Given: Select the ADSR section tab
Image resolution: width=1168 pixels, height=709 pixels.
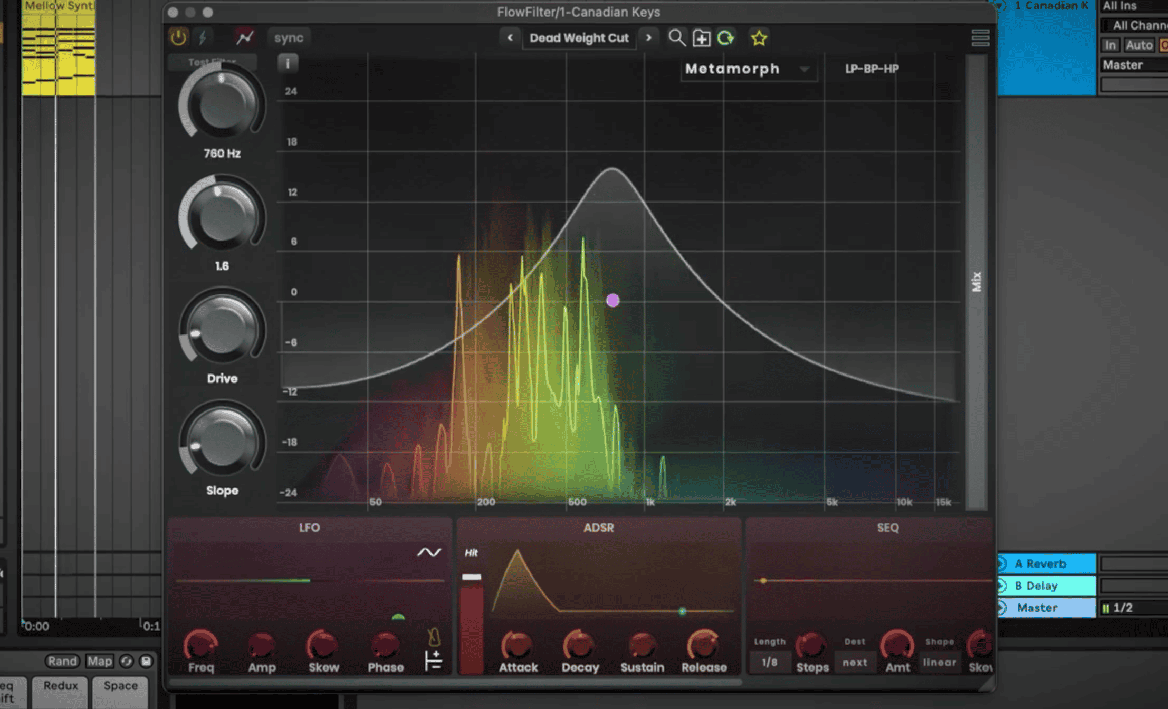Looking at the screenshot, I should [599, 528].
